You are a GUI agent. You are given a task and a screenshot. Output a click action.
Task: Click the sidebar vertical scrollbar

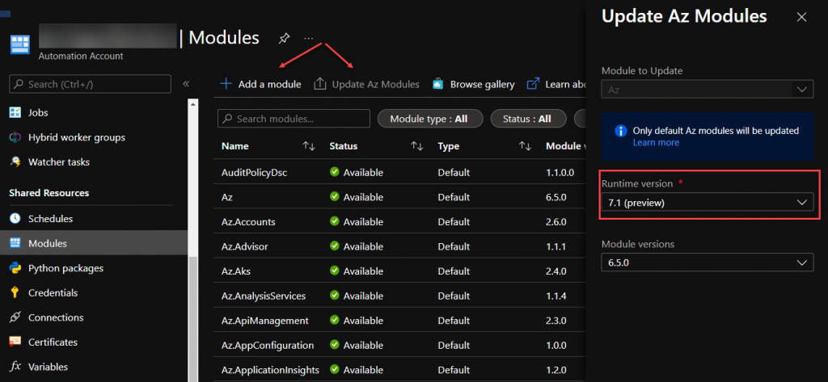point(192,318)
